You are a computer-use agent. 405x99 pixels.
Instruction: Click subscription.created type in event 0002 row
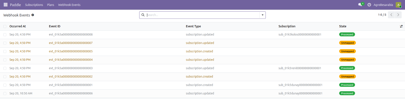(199, 77)
